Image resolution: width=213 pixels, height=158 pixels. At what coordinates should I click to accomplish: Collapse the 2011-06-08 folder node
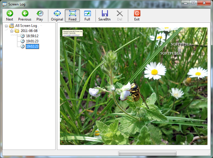pos(12,31)
